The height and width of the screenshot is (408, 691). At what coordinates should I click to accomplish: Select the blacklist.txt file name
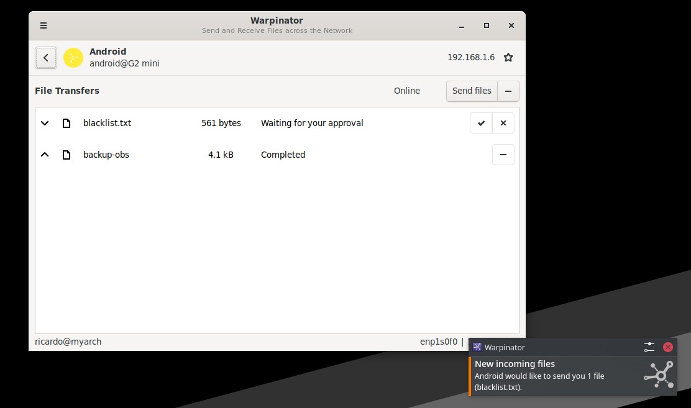tap(107, 123)
